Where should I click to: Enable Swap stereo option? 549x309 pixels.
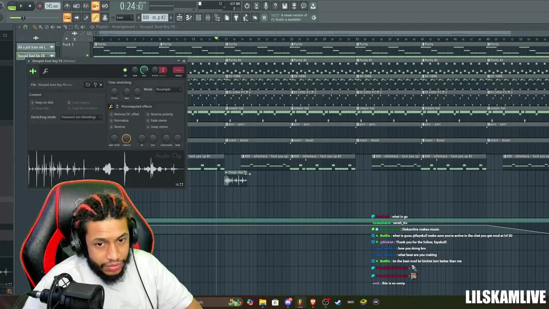click(157, 127)
